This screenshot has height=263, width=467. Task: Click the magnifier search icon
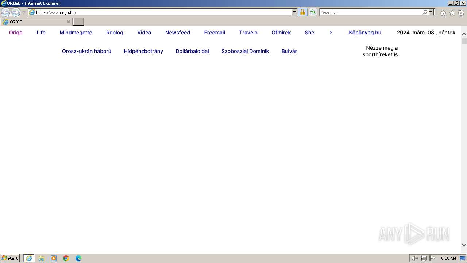click(425, 12)
